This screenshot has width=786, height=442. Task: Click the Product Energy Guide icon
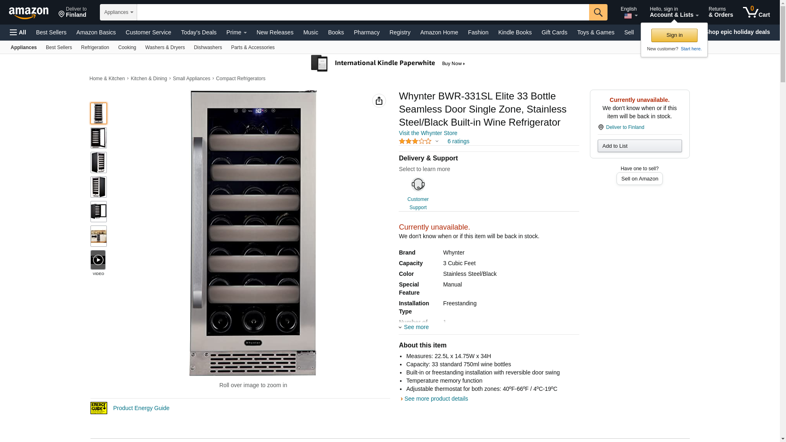[x=99, y=408]
